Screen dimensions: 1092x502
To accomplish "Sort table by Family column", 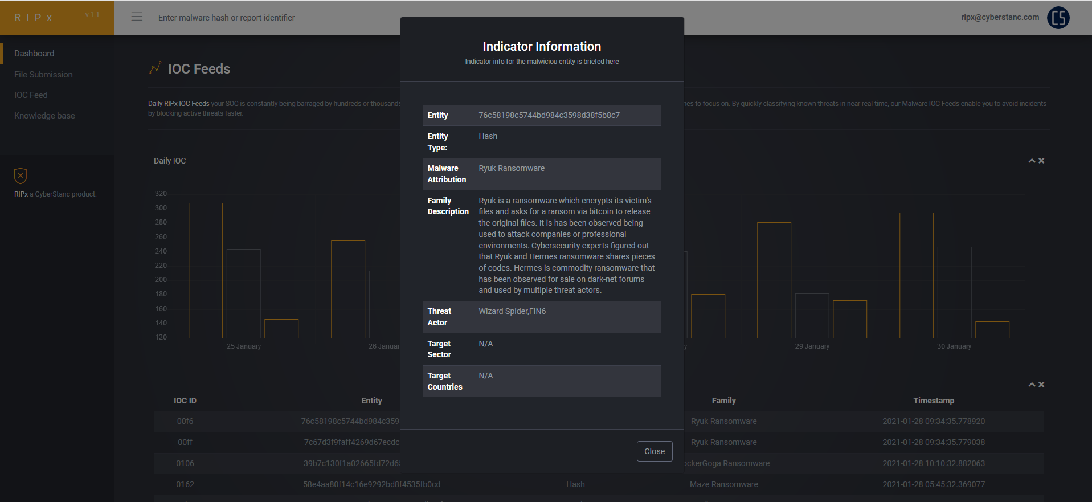I will click(x=723, y=401).
